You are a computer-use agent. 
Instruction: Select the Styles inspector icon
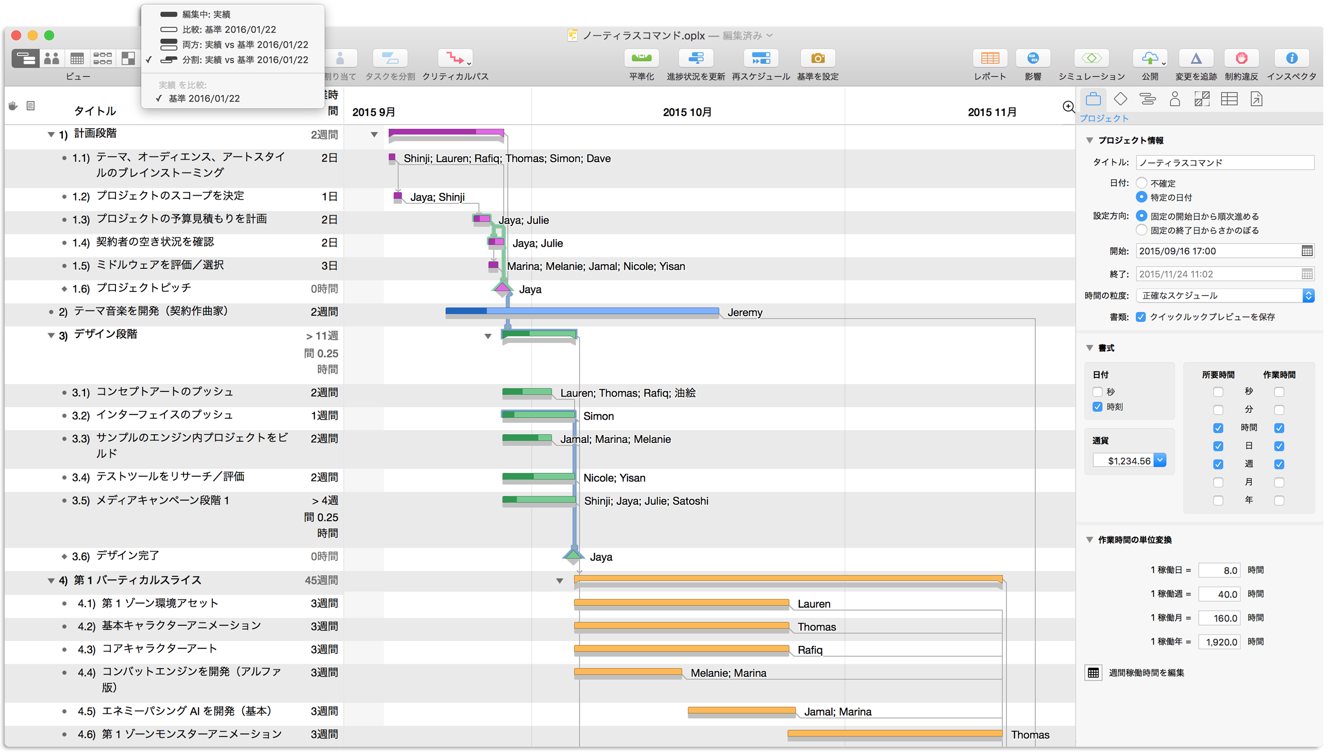pos(1202,99)
